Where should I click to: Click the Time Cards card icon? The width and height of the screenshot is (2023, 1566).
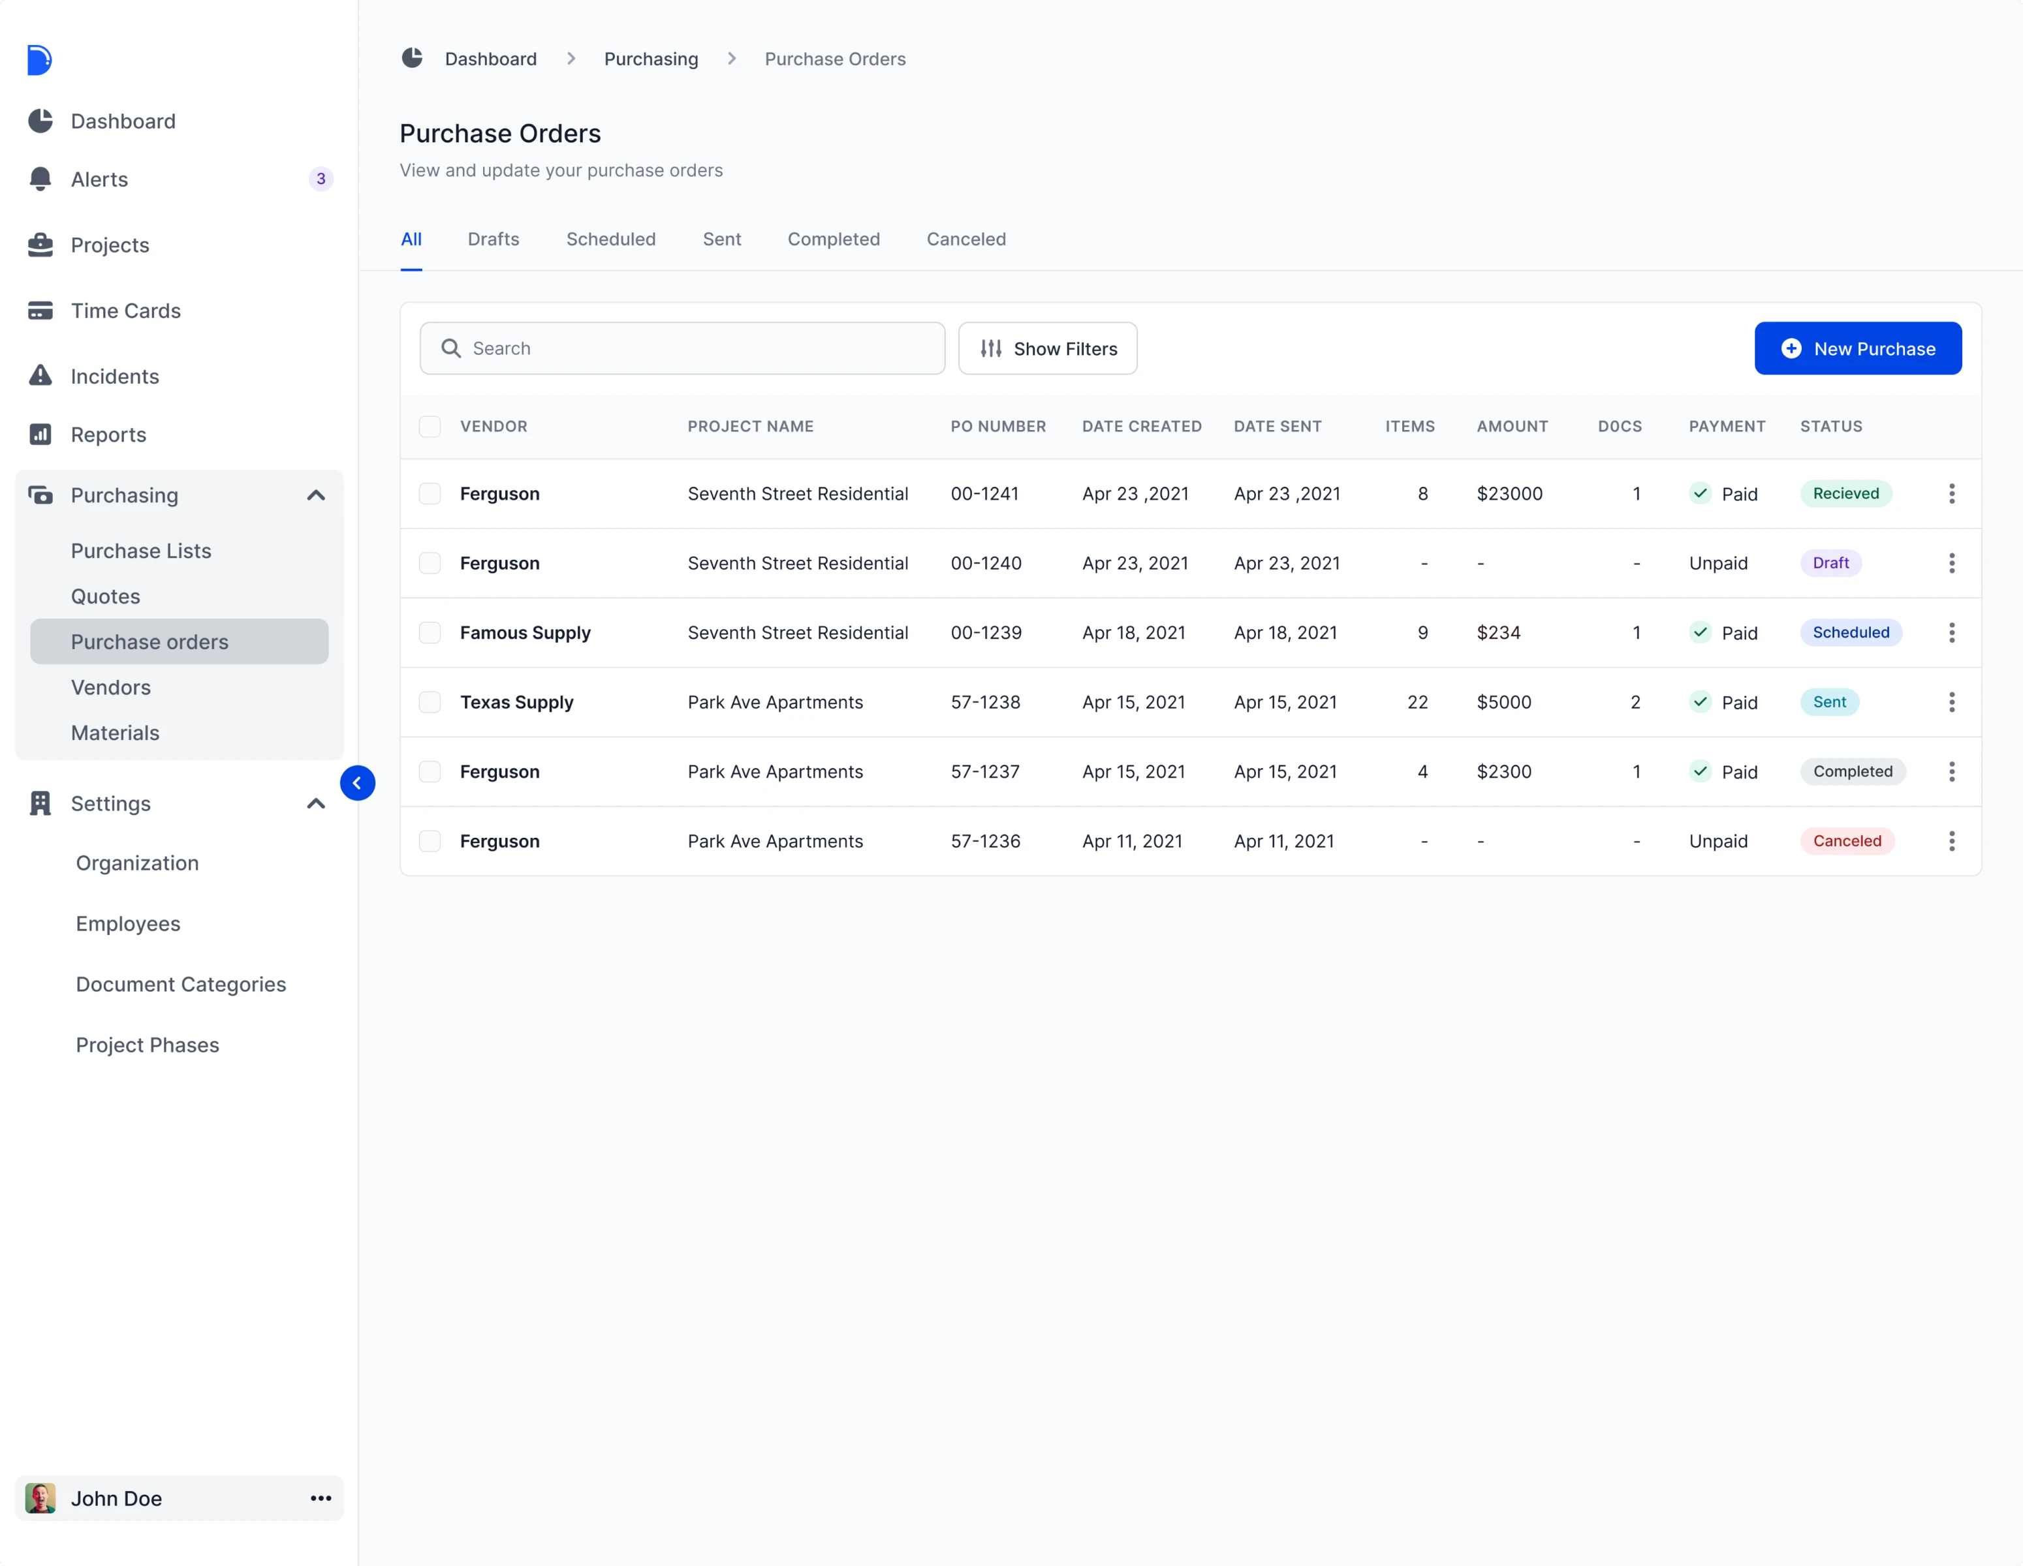click(x=40, y=310)
